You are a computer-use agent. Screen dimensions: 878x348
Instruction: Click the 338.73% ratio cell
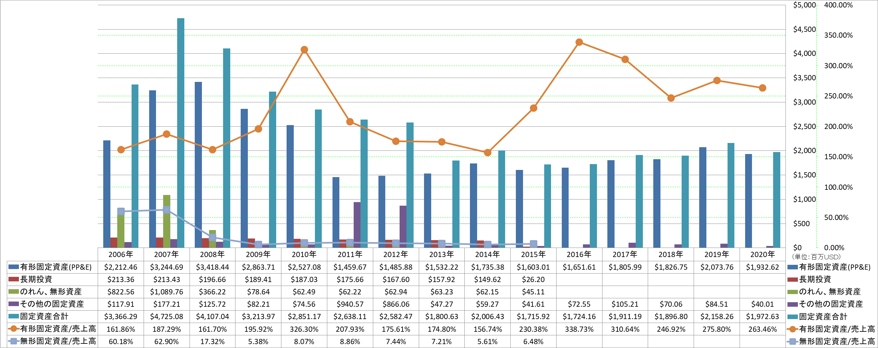[579, 329]
